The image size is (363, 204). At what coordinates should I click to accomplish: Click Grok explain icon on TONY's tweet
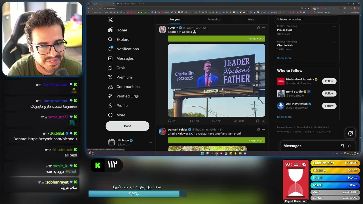258,28
